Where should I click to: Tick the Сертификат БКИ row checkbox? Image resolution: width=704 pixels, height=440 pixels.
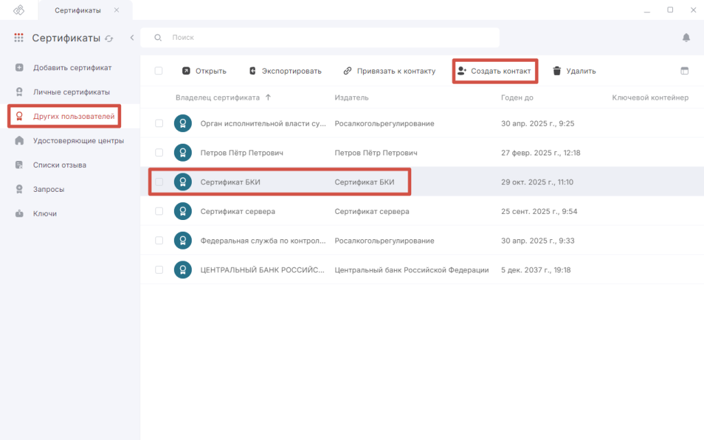pos(159,181)
